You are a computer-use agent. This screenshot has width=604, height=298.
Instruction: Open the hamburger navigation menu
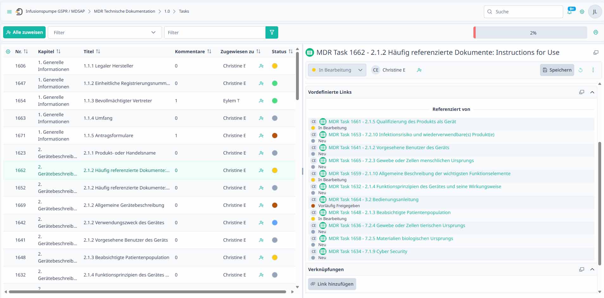point(9,12)
